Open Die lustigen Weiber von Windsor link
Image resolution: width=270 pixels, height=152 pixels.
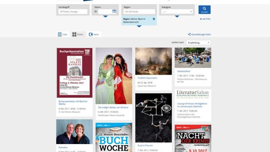point(113,107)
